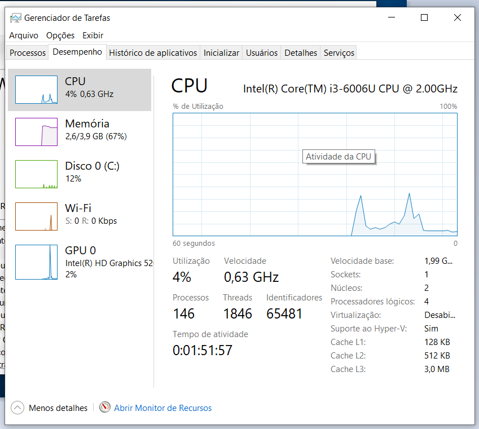479x429 pixels.
Task: Select the GPU 0 mini graph thumbnail
Action: pos(36,262)
